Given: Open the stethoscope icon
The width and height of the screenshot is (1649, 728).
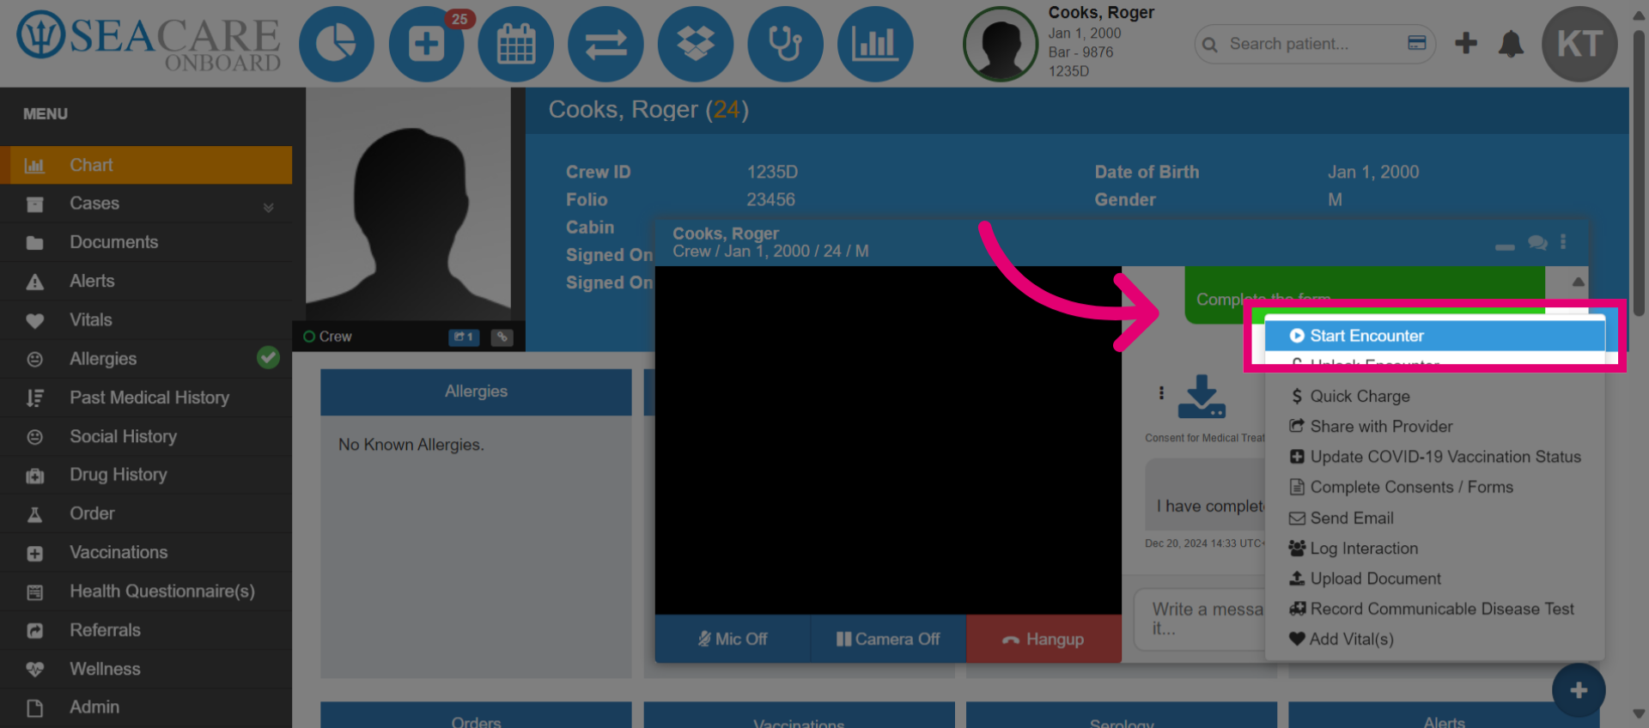Looking at the screenshot, I should [x=785, y=44].
